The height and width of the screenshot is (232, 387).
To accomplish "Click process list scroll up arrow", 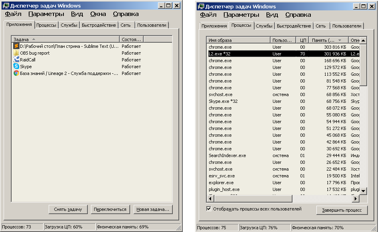I will pos(363,40).
